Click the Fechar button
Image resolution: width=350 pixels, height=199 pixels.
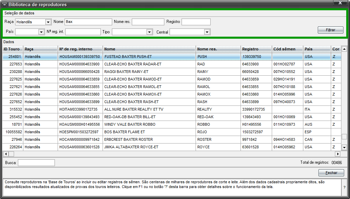click(x=331, y=173)
